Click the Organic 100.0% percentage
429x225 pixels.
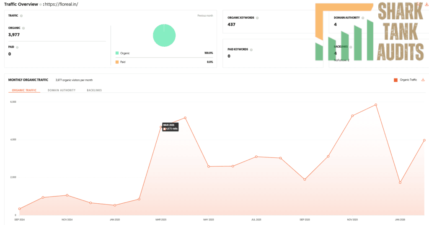tap(209, 53)
